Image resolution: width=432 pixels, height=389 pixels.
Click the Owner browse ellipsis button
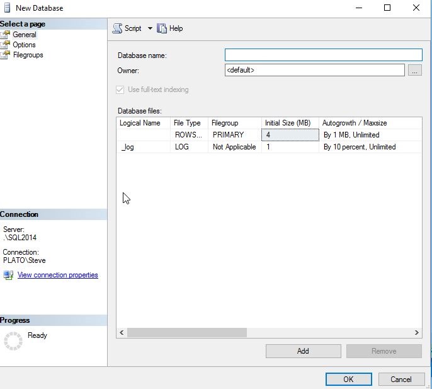[x=414, y=71]
